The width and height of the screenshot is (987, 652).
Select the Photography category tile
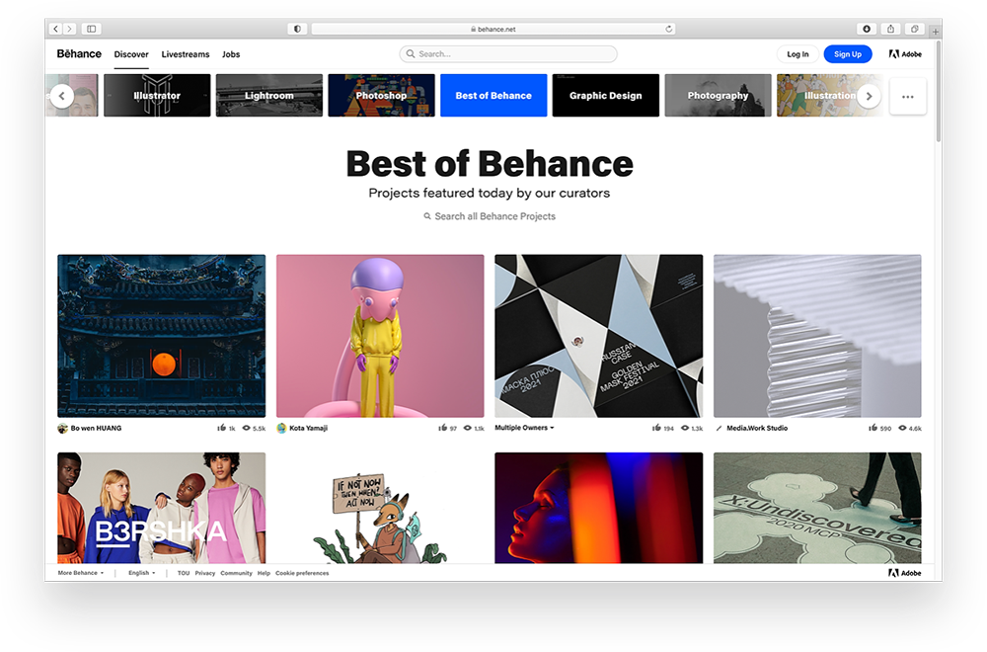tap(718, 95)
